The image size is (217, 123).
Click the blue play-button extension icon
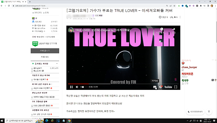[183, 6]
